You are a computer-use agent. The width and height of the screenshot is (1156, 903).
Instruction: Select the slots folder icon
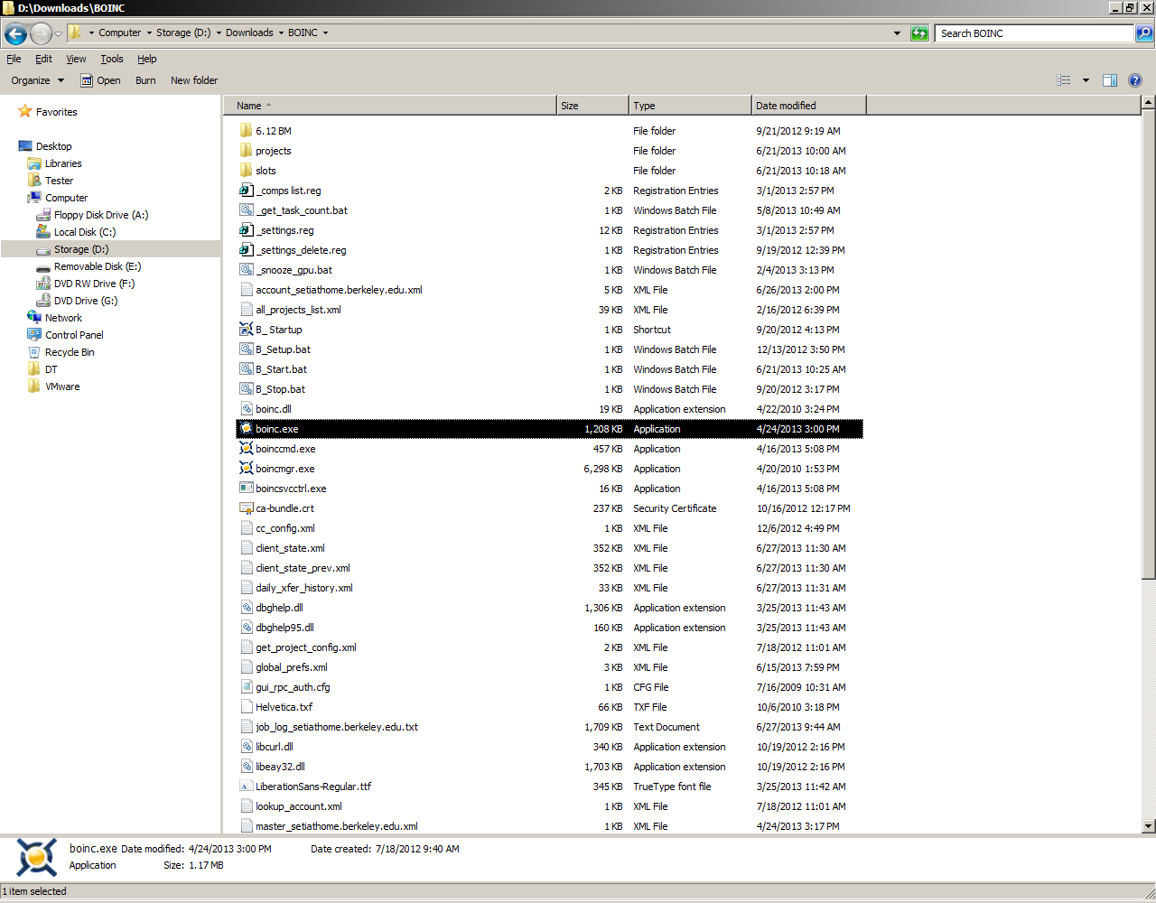tap(246, 171)
